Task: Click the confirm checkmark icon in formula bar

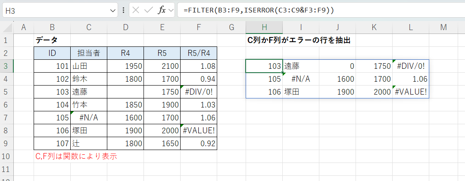Action: 148,10
